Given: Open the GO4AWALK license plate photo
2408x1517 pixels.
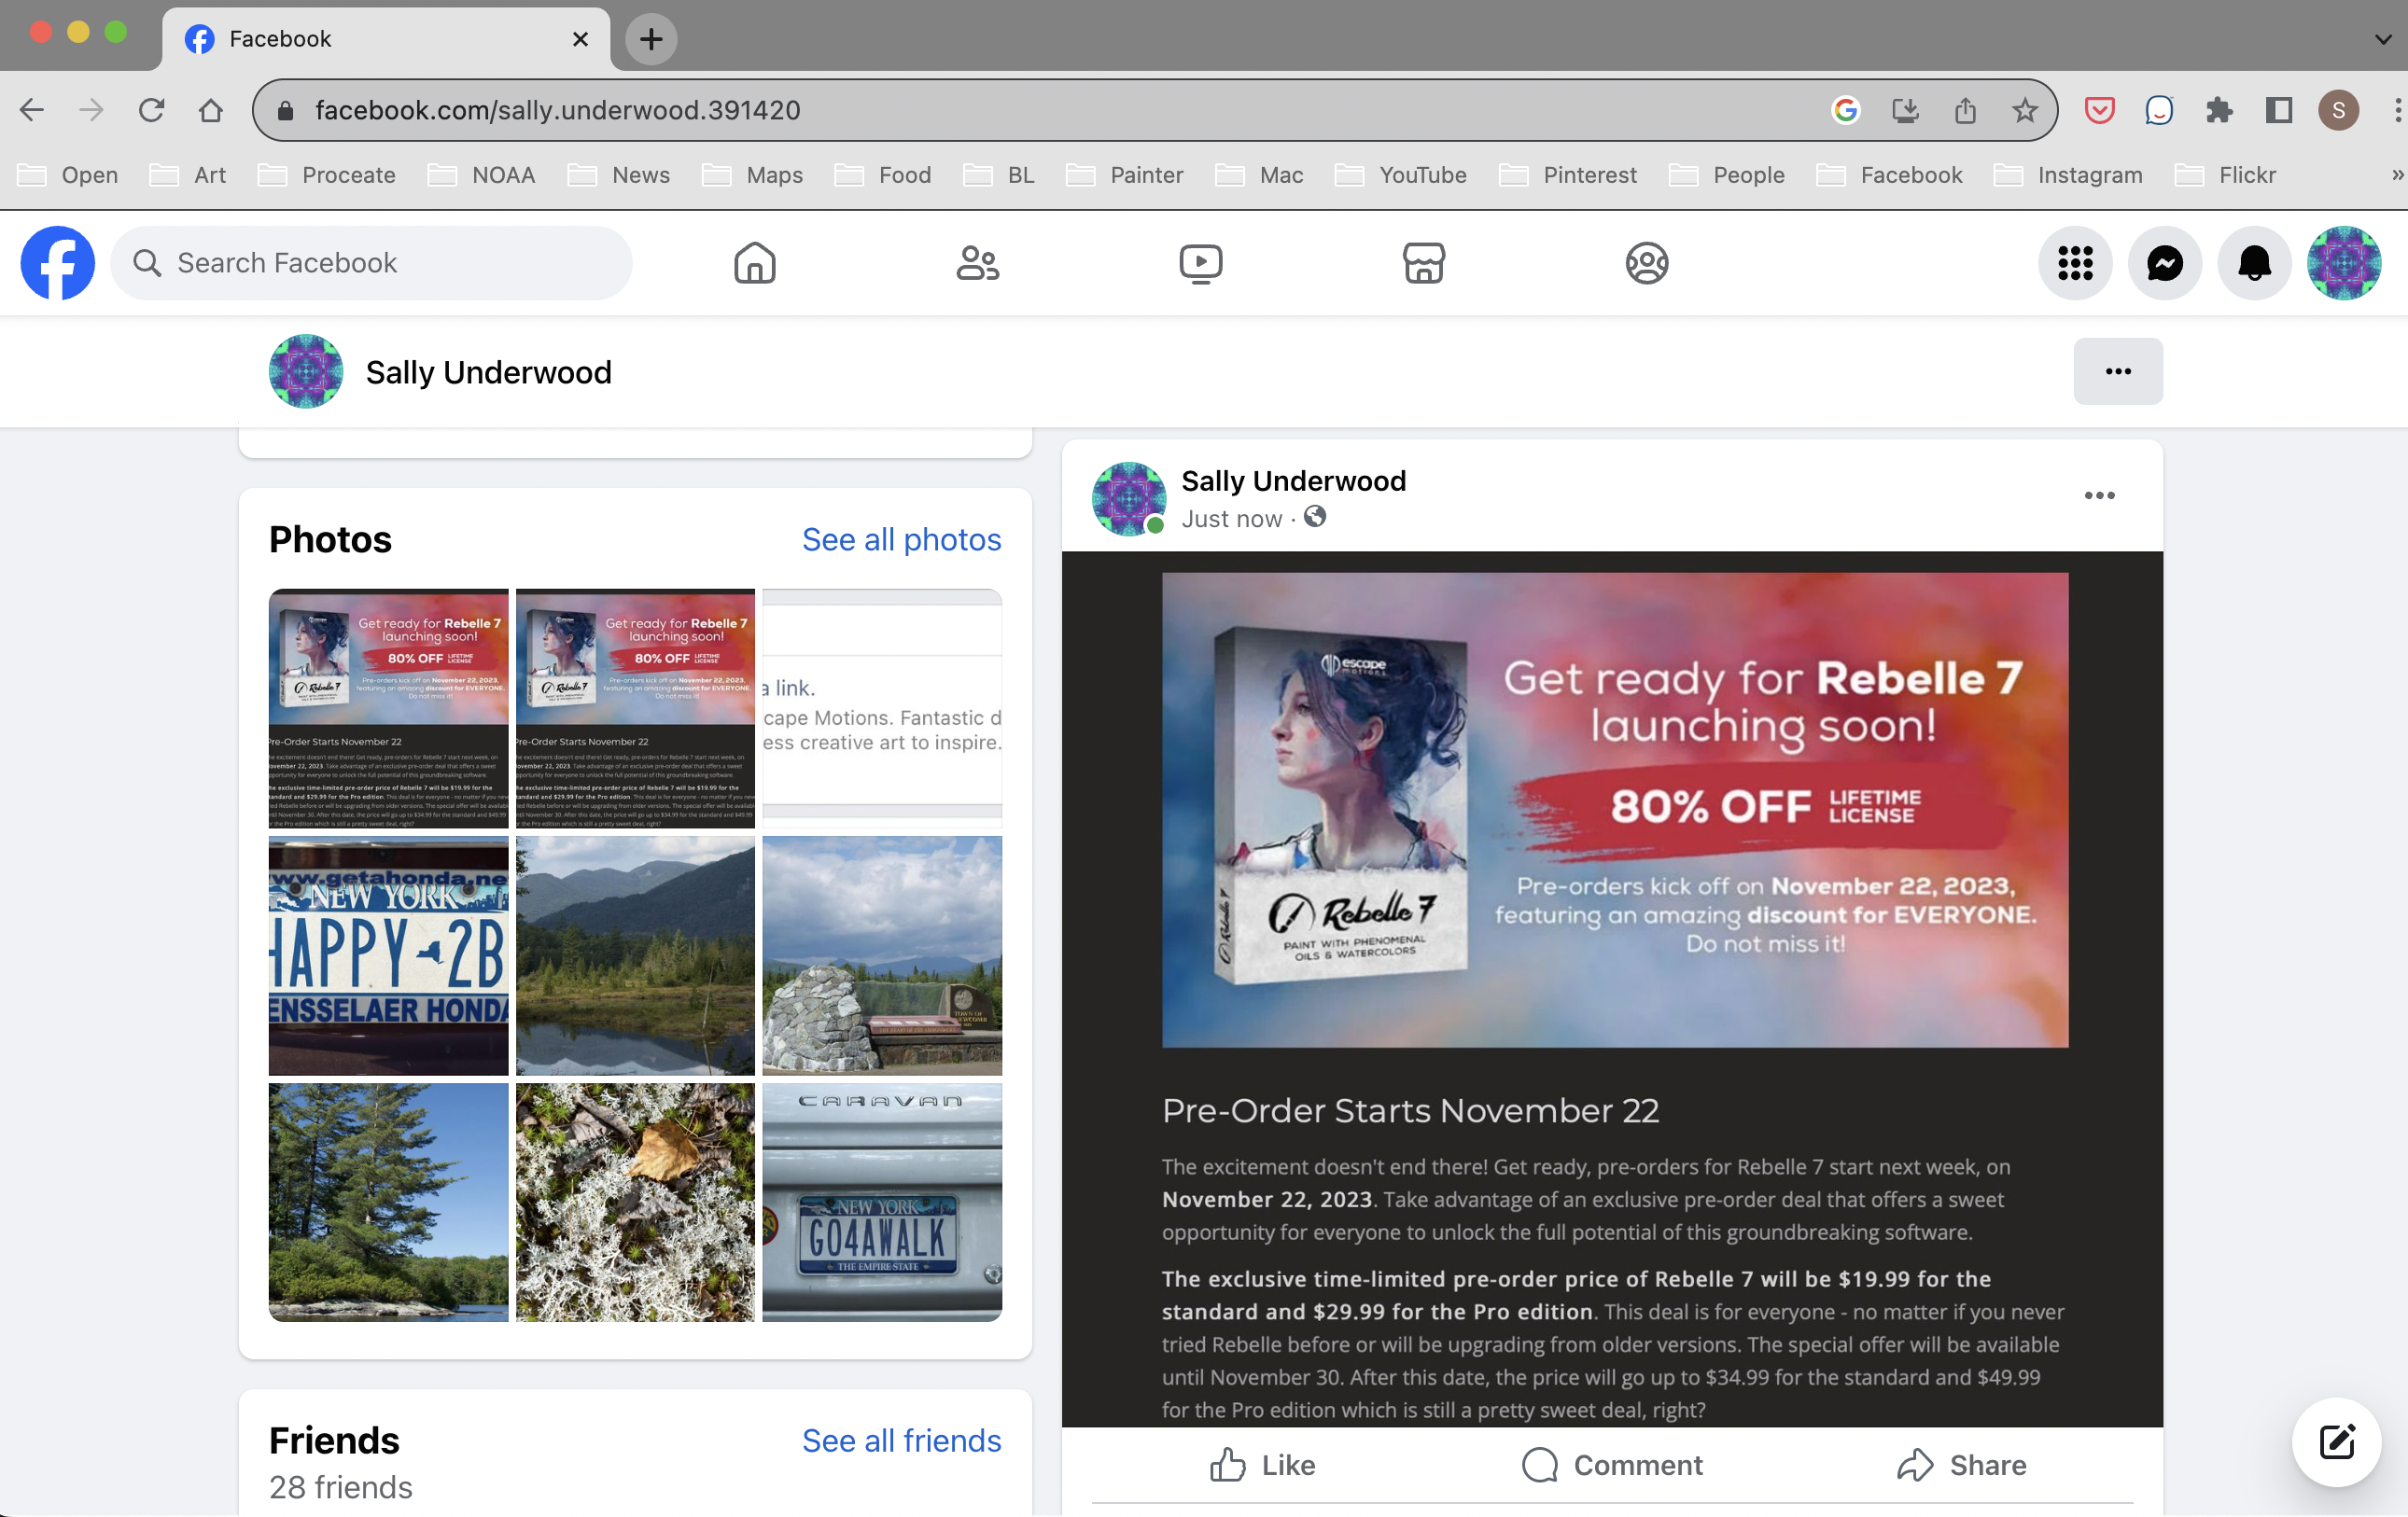Looking at the screenshot, I should tap(882, 1203).
